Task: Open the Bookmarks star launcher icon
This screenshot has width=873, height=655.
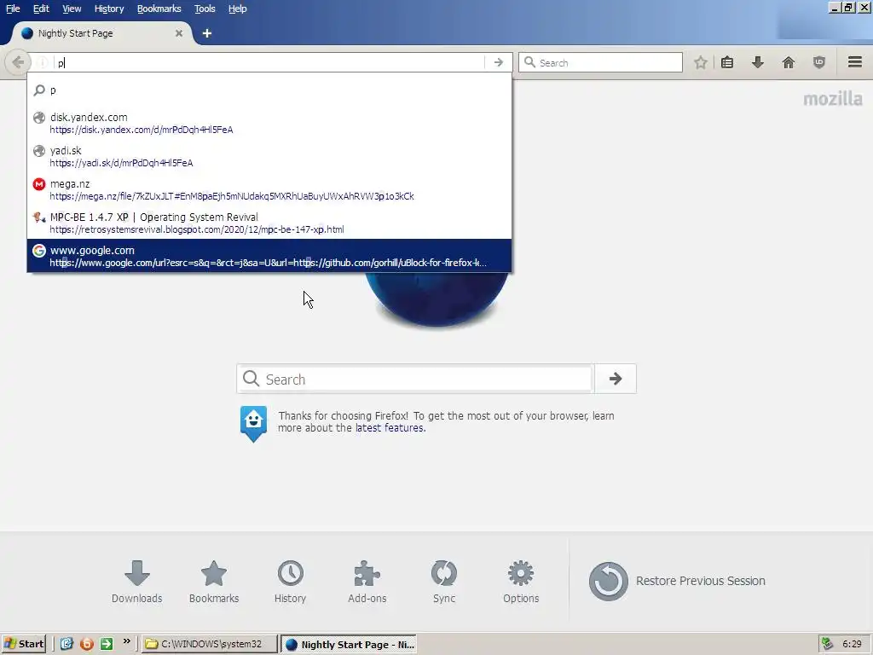Action: point(214,582)
